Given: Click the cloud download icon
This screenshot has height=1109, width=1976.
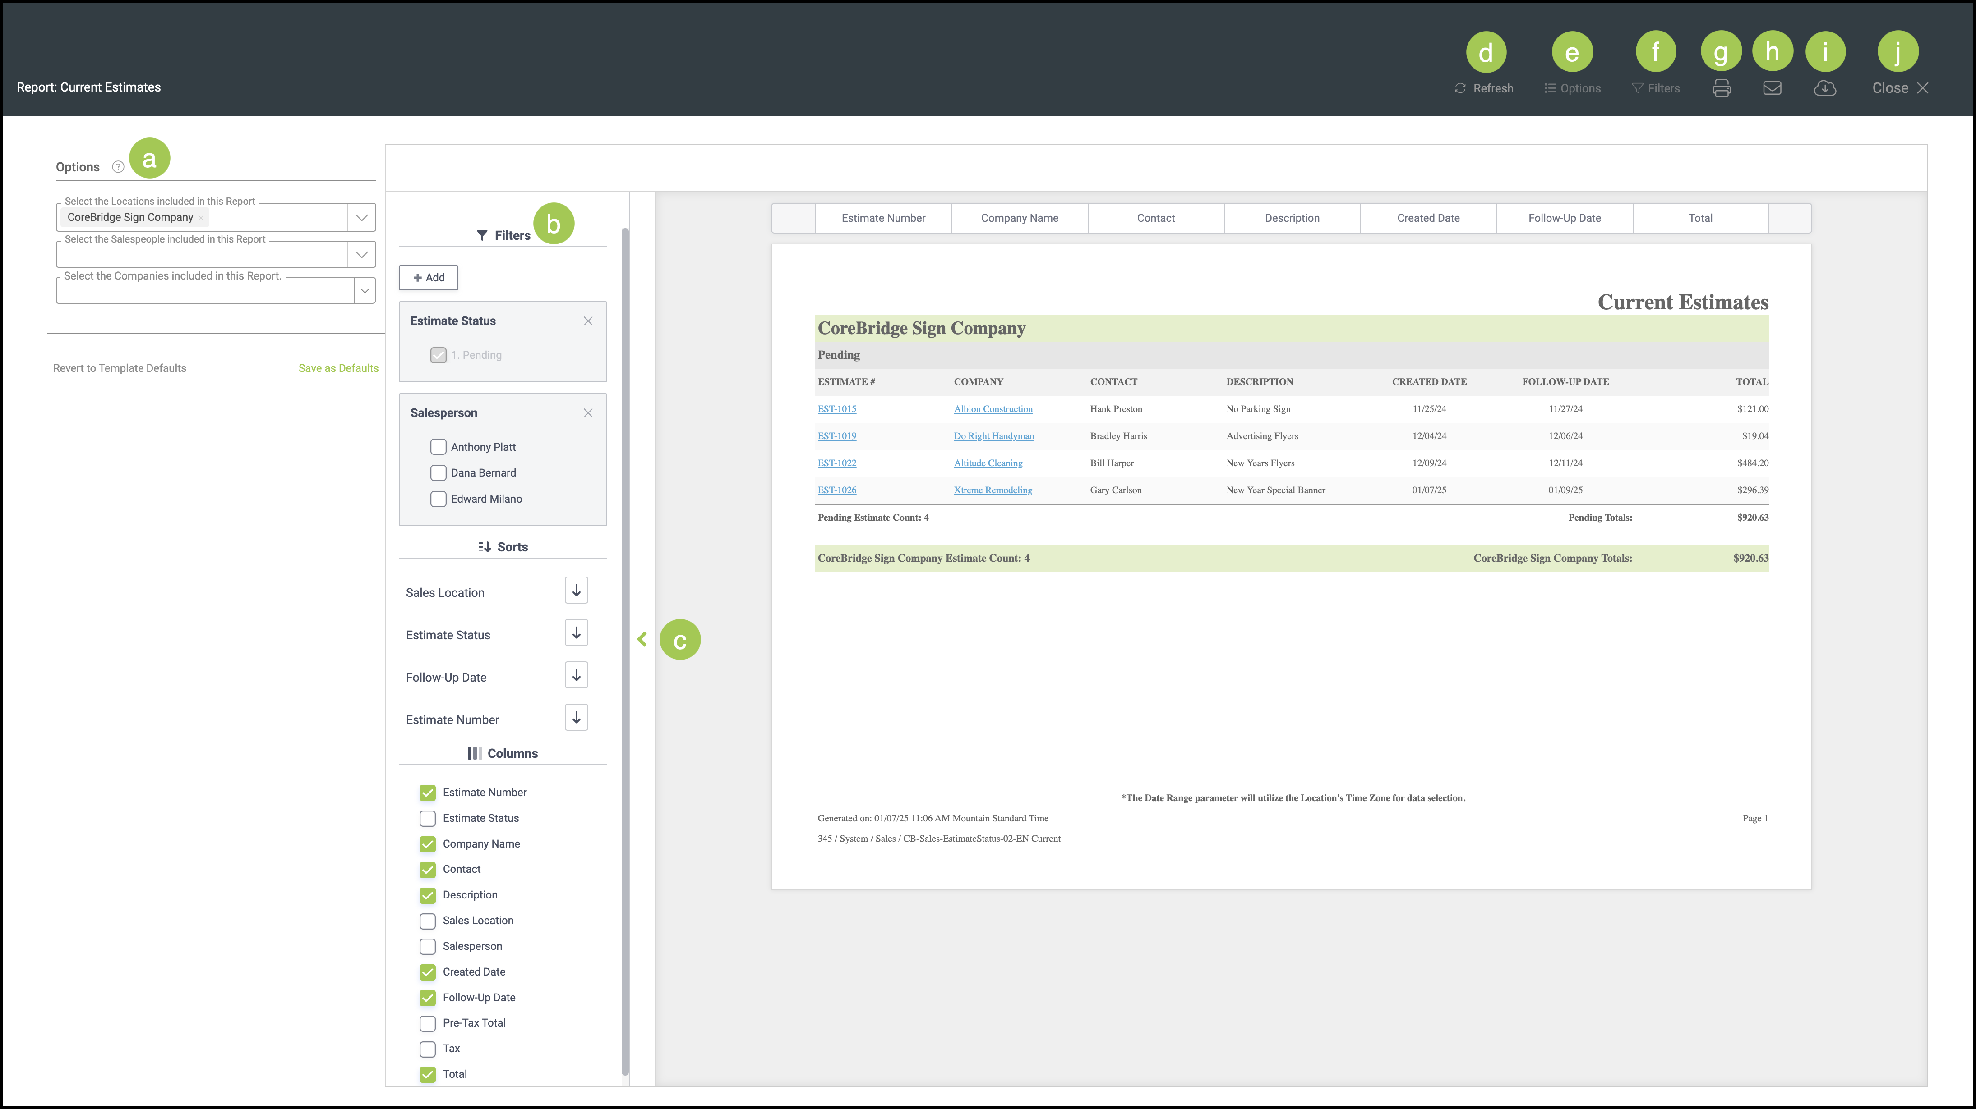Looking at the screenshot, I should point(1824,88).
